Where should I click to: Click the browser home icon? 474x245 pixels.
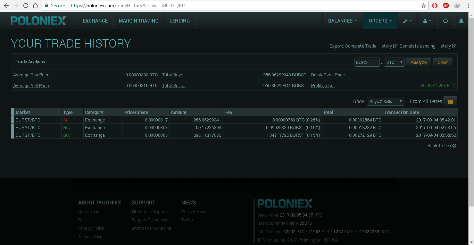35,6
